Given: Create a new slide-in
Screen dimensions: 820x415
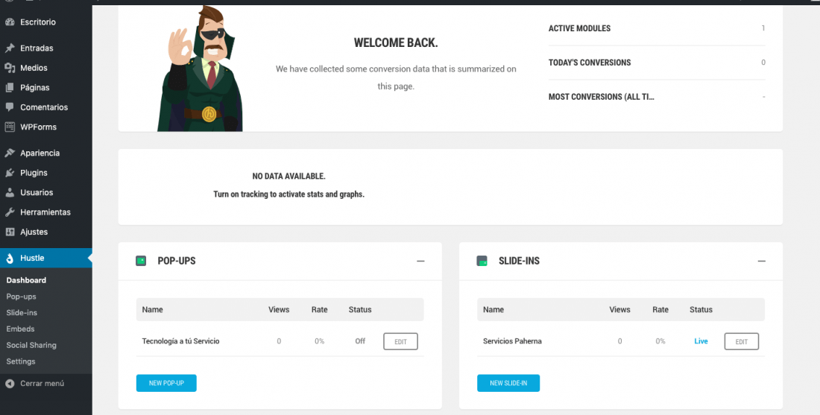Looking at the screenshot, I should (x=508, y=383).
